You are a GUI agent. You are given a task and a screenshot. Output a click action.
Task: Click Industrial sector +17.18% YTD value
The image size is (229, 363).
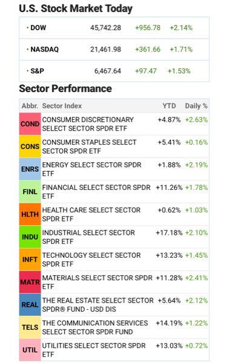169,233
